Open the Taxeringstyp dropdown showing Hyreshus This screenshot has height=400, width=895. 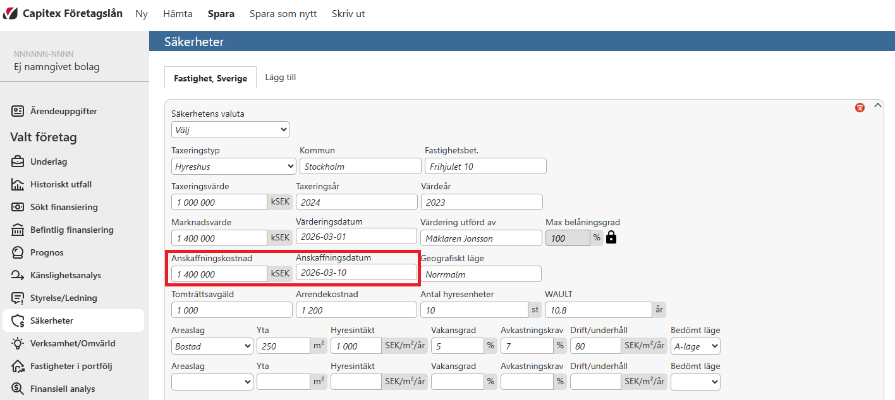coord(234,166)
